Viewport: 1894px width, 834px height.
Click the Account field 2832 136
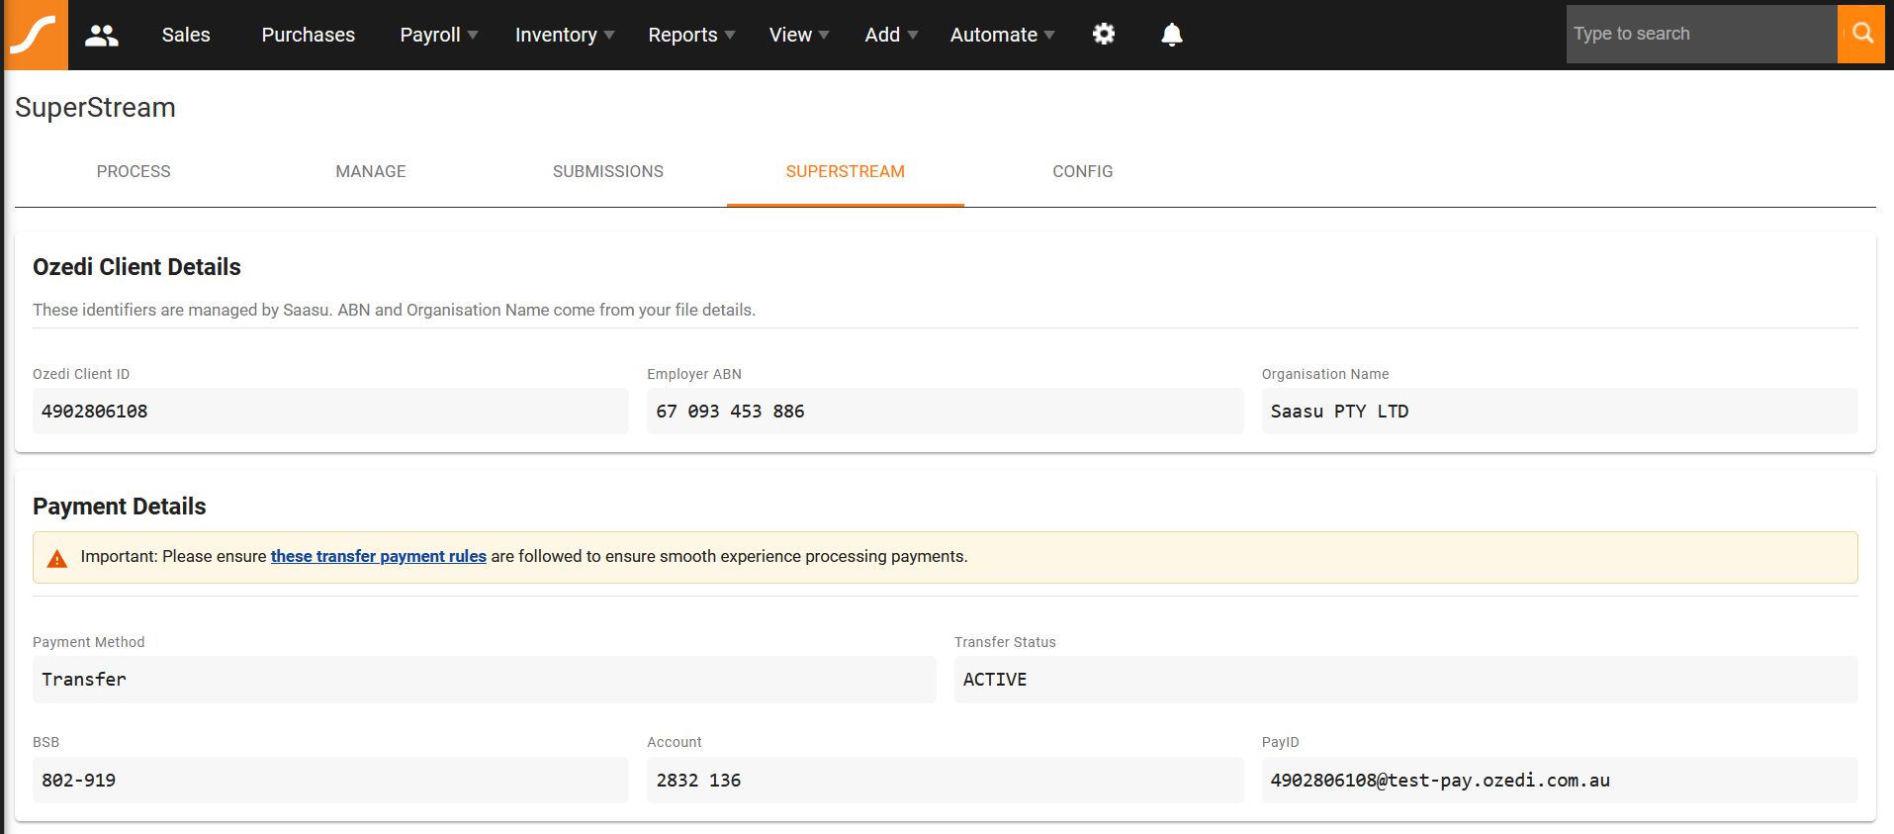click(945, 780)
